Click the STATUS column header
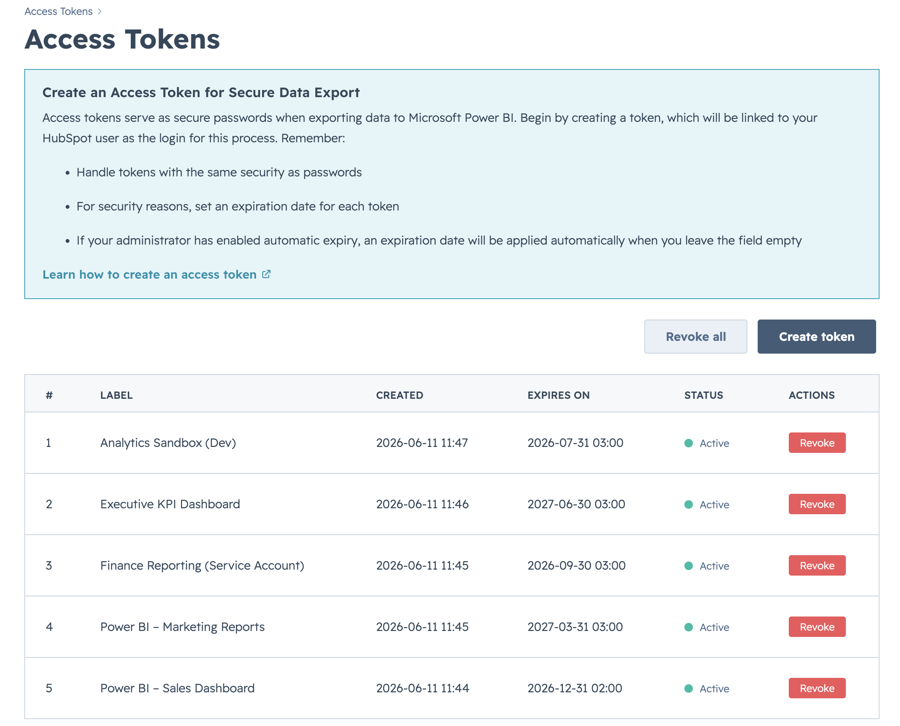Image resolution: width=900 pixels, height=726 pixels. (x=704, y=395)
